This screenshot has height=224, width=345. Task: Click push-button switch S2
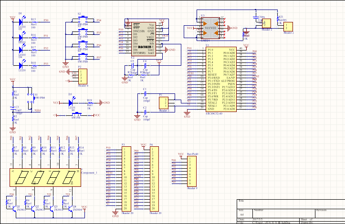pos(83,20)
